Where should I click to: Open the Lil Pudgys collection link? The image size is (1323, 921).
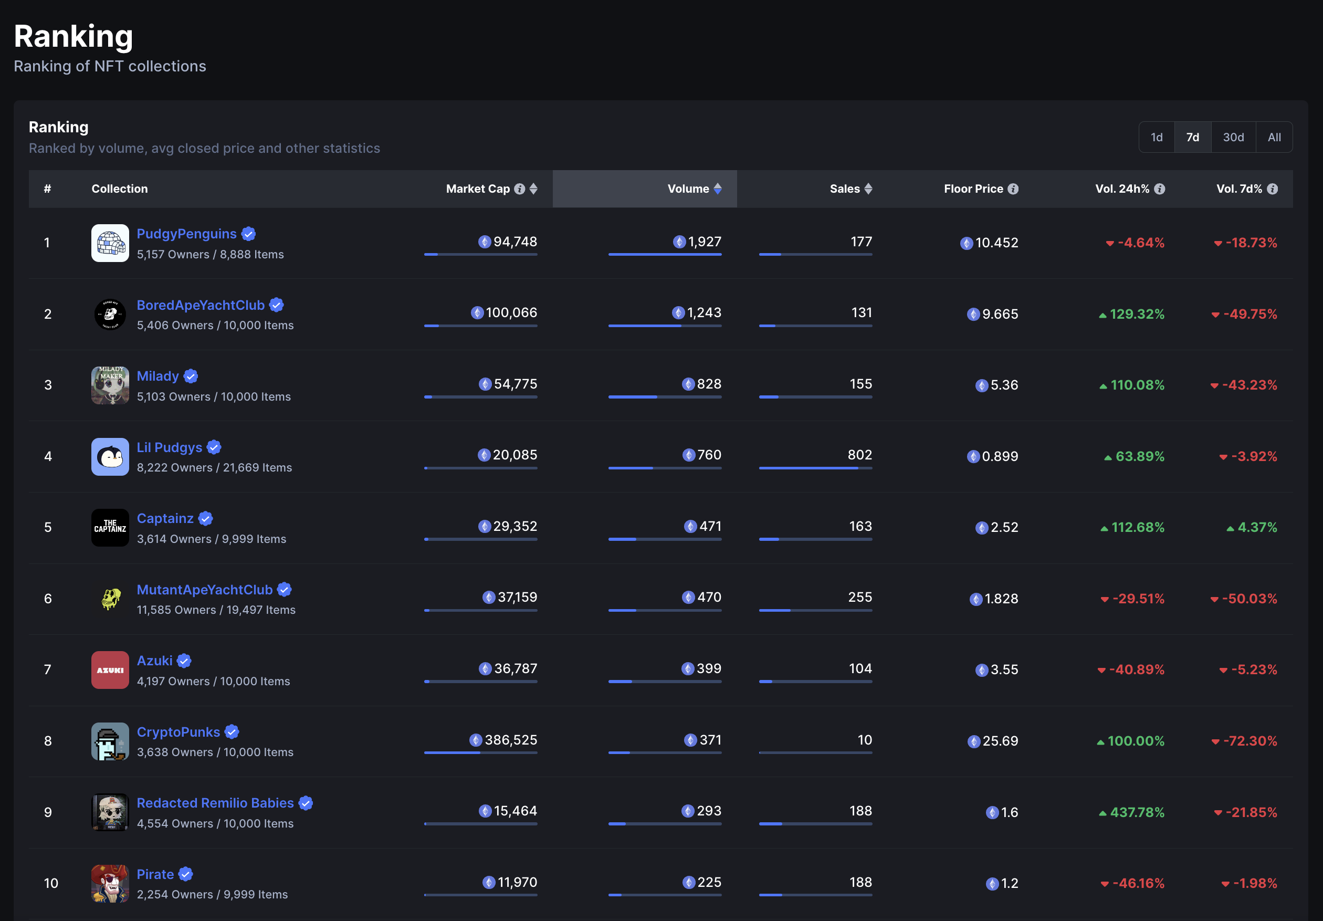point(170,447)
